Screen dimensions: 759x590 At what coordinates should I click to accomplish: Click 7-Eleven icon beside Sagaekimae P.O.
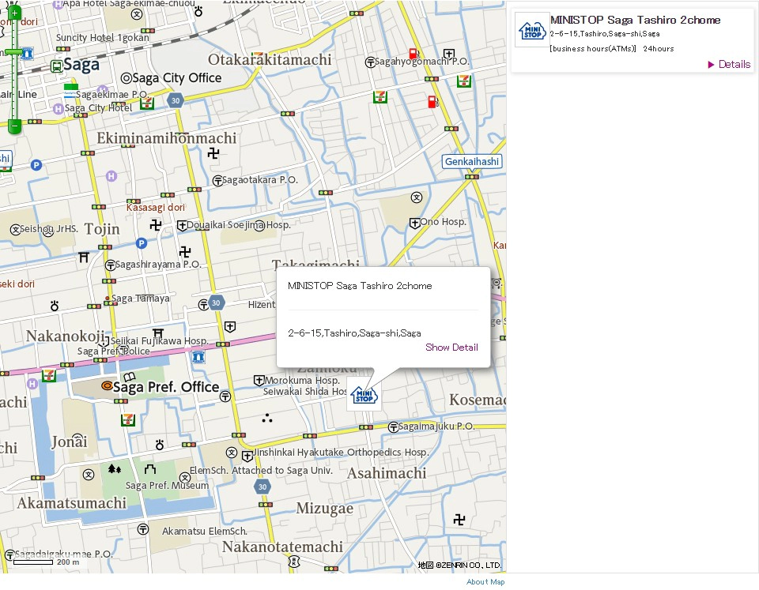pos(147,103)
